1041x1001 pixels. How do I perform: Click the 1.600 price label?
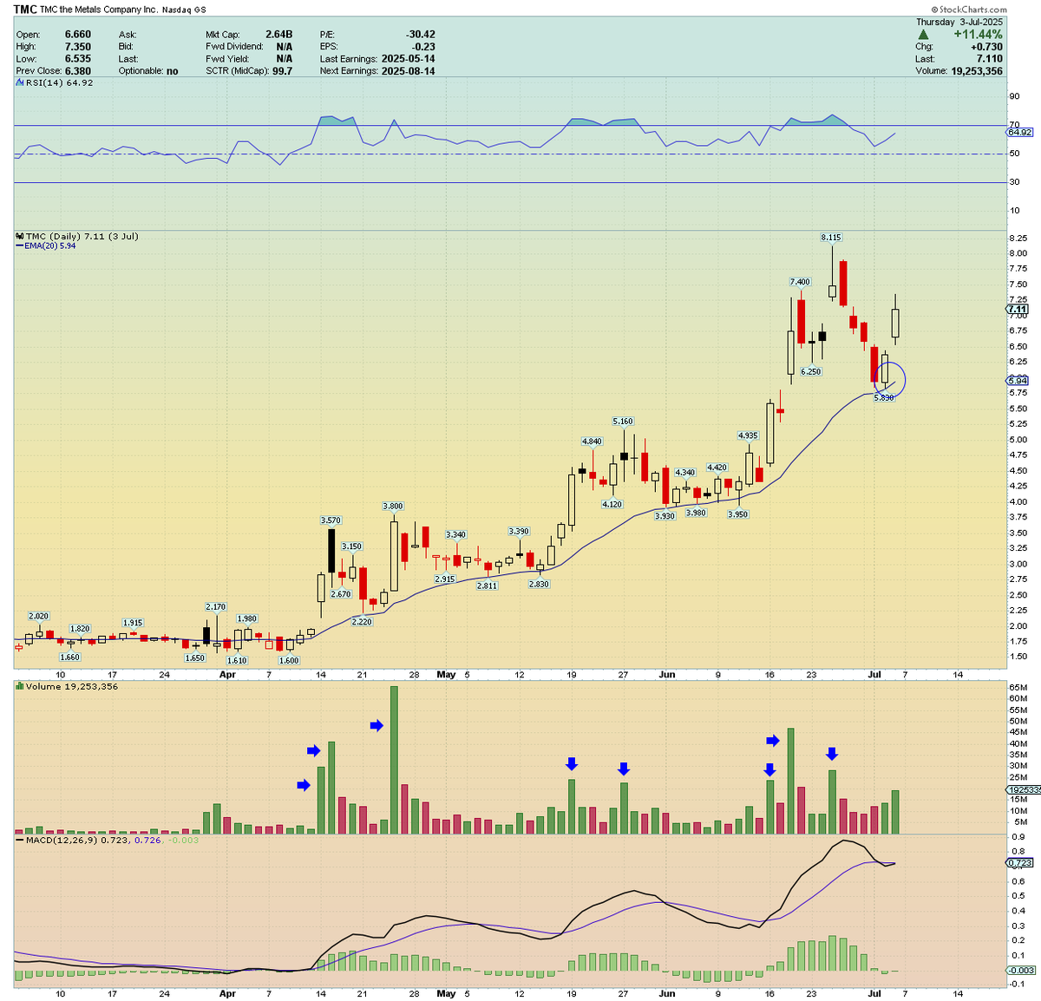tap(288, 661)
